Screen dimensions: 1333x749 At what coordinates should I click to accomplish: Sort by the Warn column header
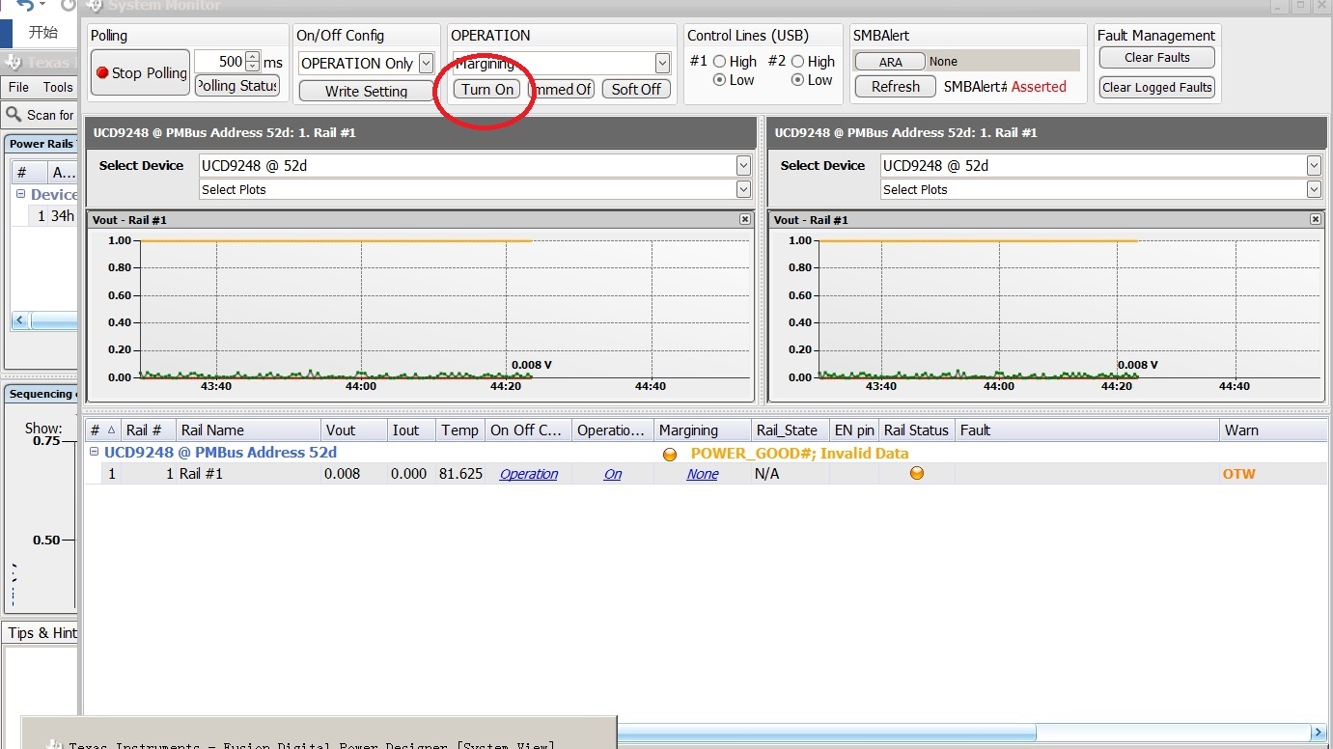point(1273,430)
